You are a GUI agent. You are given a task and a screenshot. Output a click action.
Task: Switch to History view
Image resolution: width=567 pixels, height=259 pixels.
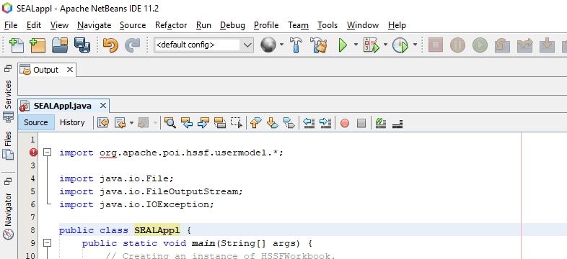click(72, 122)
